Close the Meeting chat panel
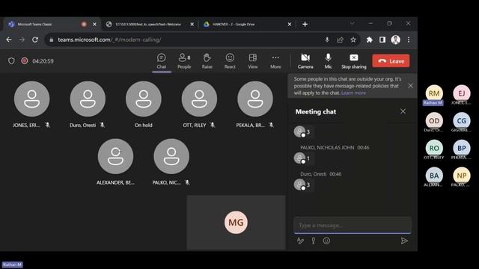 (403, 111)
